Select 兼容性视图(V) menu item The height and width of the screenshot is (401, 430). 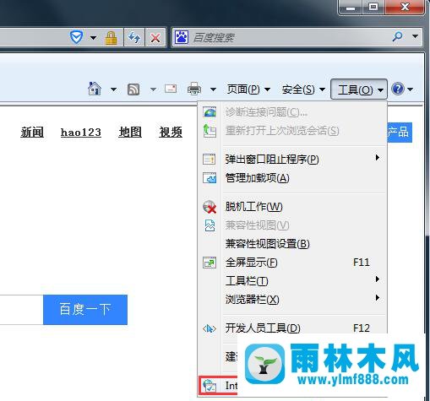291,225
